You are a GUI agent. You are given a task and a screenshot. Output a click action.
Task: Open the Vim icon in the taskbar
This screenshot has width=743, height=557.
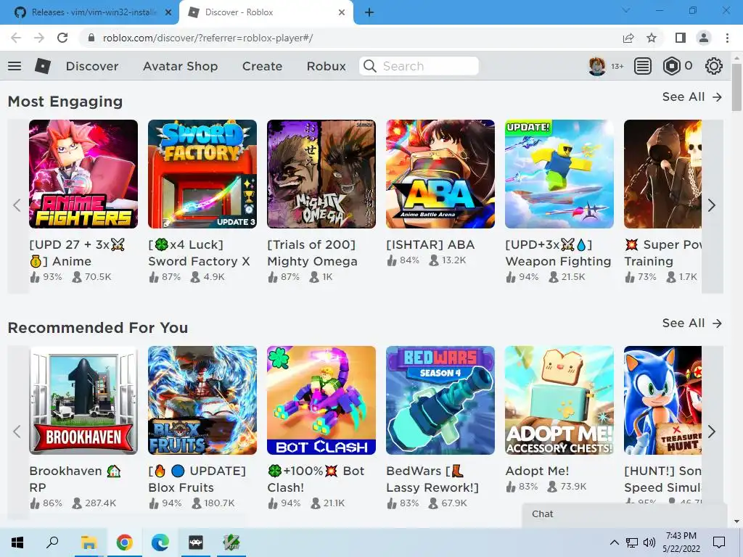pyautogui.click(x=231, y=542)
